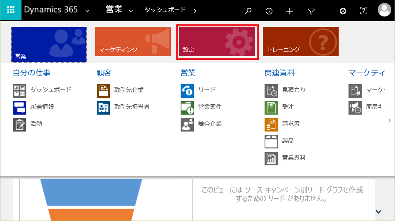This screenshot has height=221, width=395.
Task: Select the マーケティング orange area tile
Action: (x=133, y=41)
